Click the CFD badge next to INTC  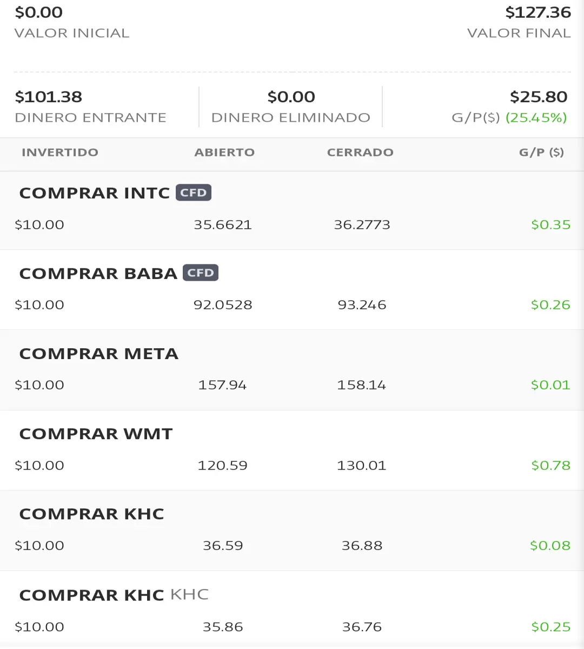coord(193,193)
